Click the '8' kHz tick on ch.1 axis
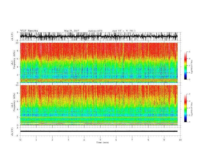Screen dimensions: 203x157 click(x=18, y=51)
